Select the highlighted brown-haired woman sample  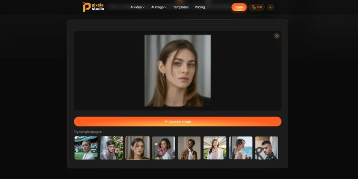pos(137,148)
